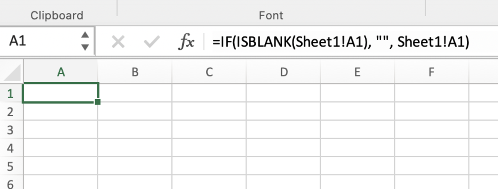Select column D header
Image resolution: width=498 pixels, height=189 pixels.
pos(283,72)
